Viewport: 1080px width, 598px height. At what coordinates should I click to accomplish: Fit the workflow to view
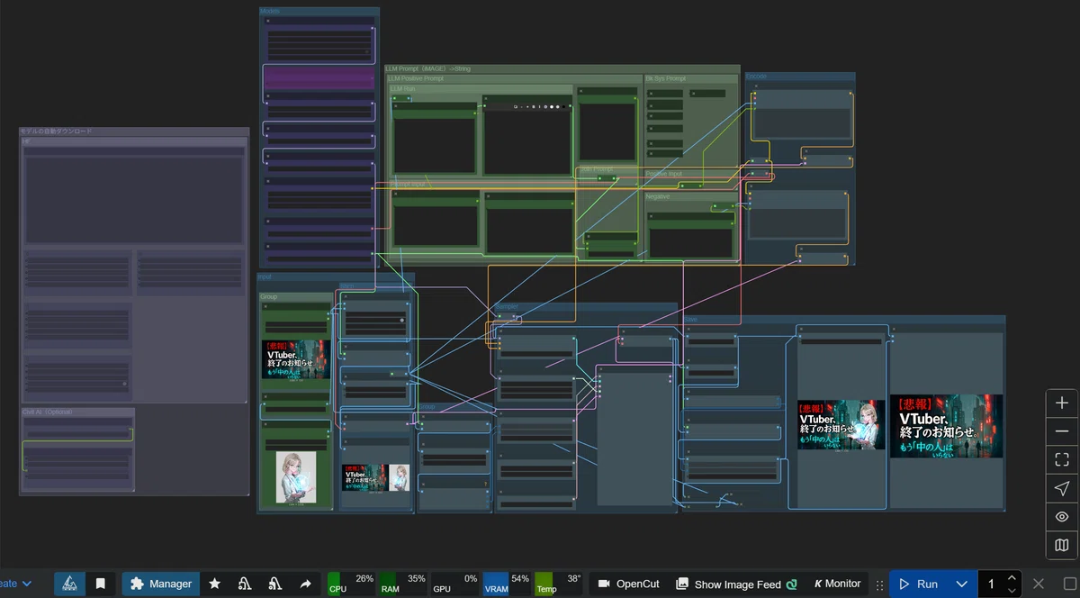1062,459
